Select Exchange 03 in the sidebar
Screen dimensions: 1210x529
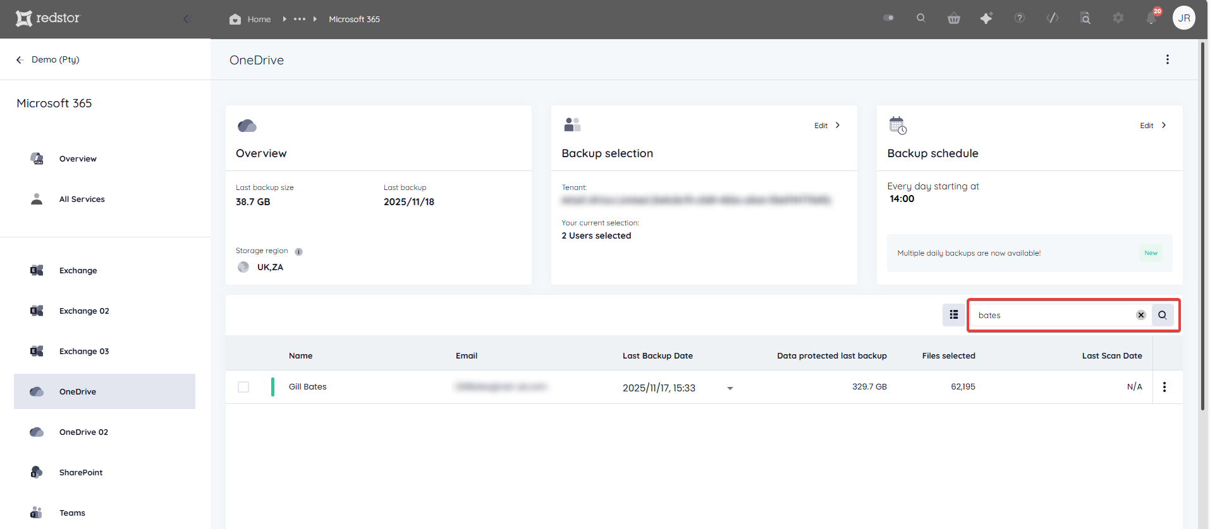pos(104,351)
